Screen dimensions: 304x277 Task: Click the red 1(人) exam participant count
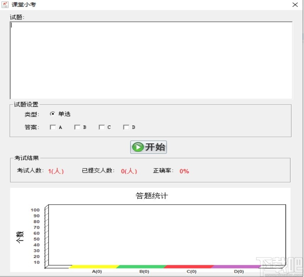pos(55,171)
